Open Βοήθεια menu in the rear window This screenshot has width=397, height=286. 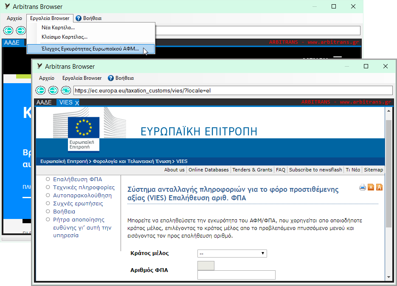tap(93, 18)
